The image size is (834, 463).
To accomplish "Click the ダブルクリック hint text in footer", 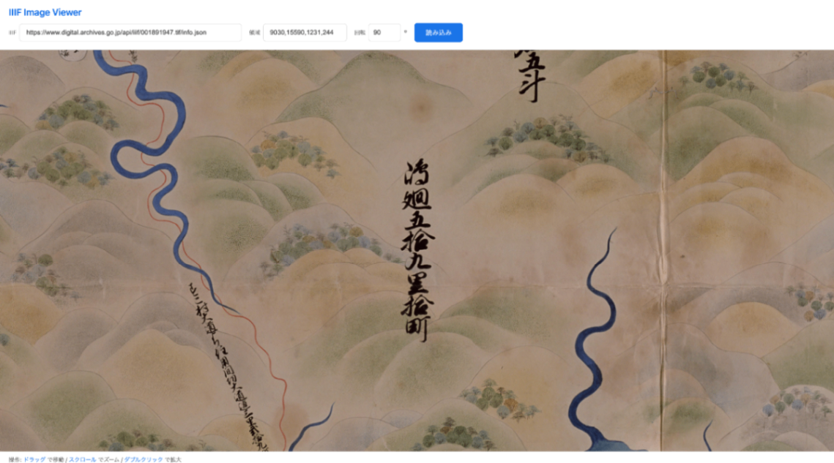I will (144, 459).
